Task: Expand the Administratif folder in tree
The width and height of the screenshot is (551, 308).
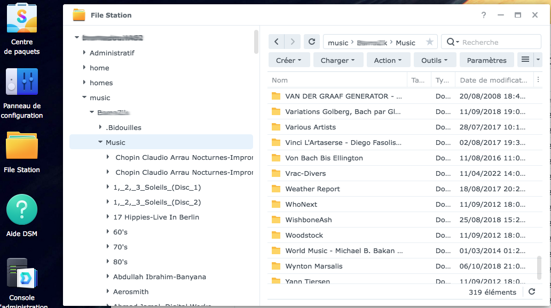Action: (84, 53)
